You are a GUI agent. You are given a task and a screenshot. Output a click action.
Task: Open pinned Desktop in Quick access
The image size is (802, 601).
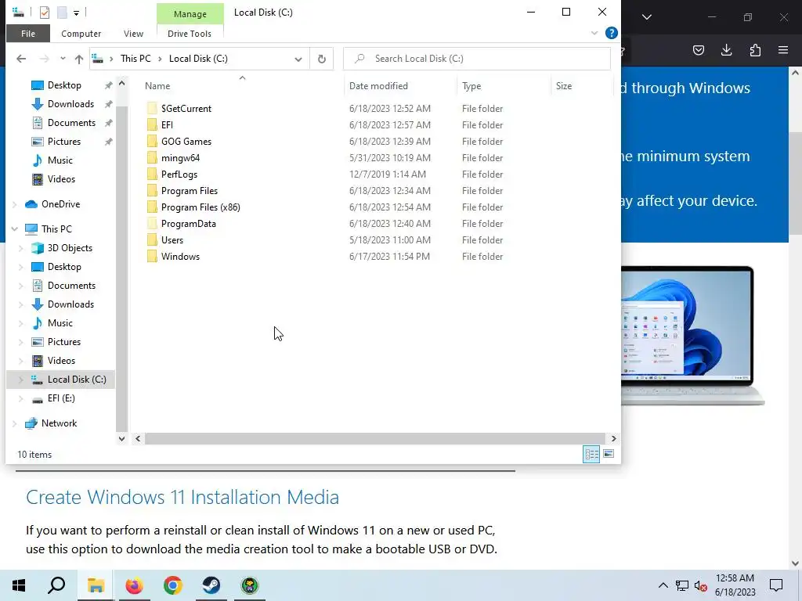click(64, 85)
